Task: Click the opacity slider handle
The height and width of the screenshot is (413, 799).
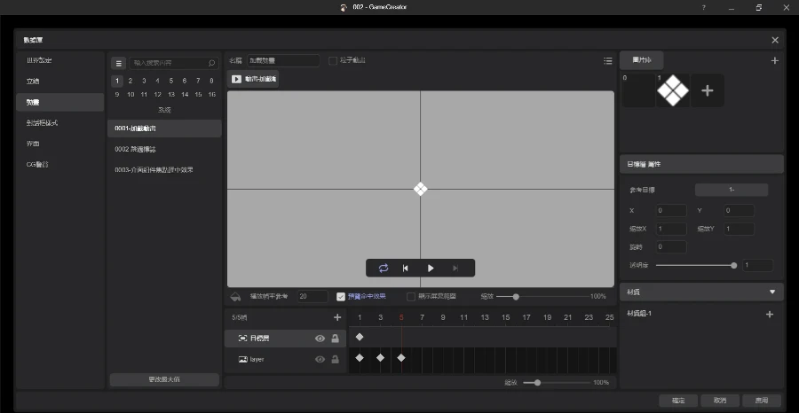Action: coord(733,265)
